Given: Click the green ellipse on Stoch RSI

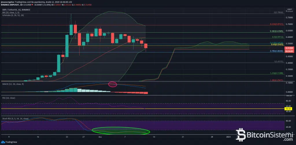Looking at the screenshot, I should 121,131.
